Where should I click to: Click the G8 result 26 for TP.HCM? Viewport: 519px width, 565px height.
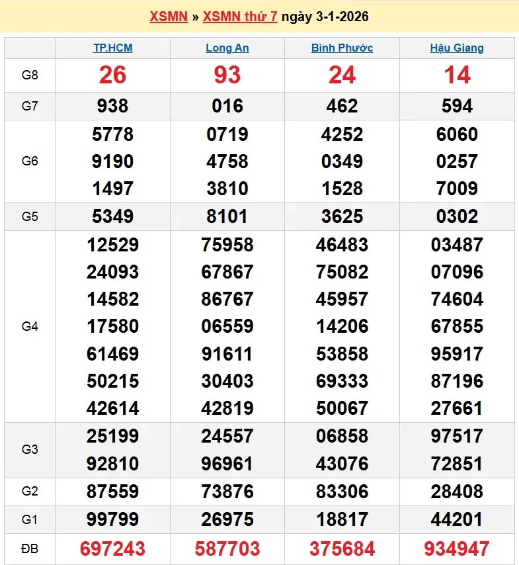(x=112, y=75)
